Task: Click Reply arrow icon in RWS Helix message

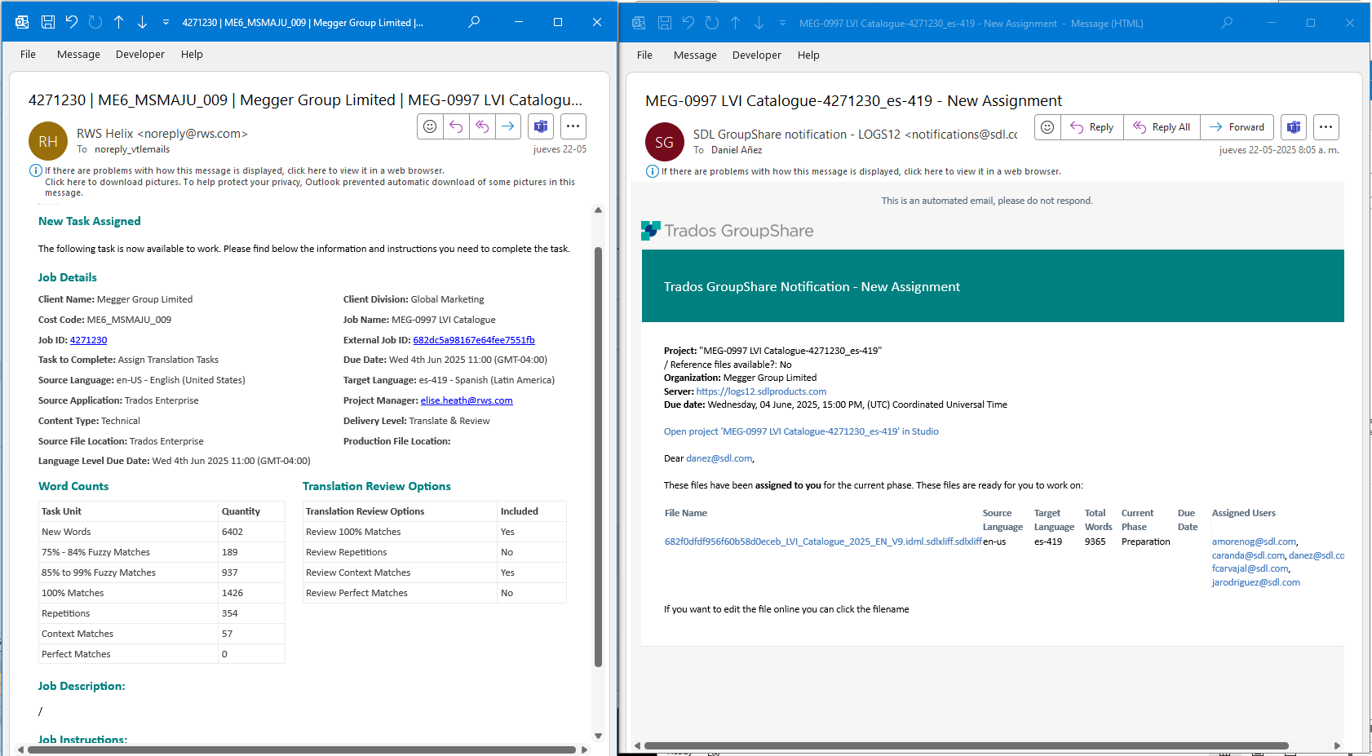Action: 456,126
